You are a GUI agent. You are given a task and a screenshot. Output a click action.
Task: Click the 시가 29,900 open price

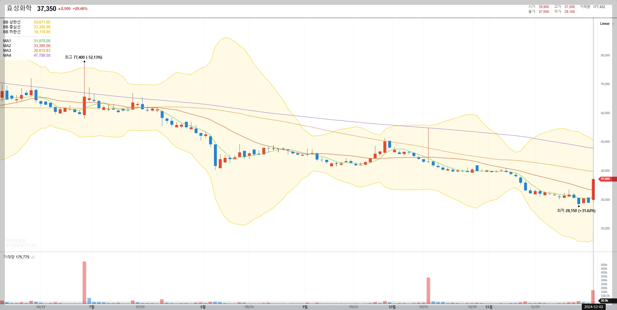[539, 7]
